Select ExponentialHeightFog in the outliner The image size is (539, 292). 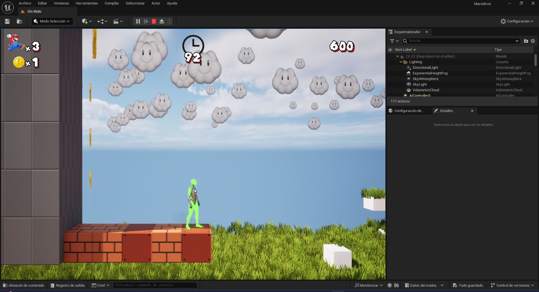460,73
